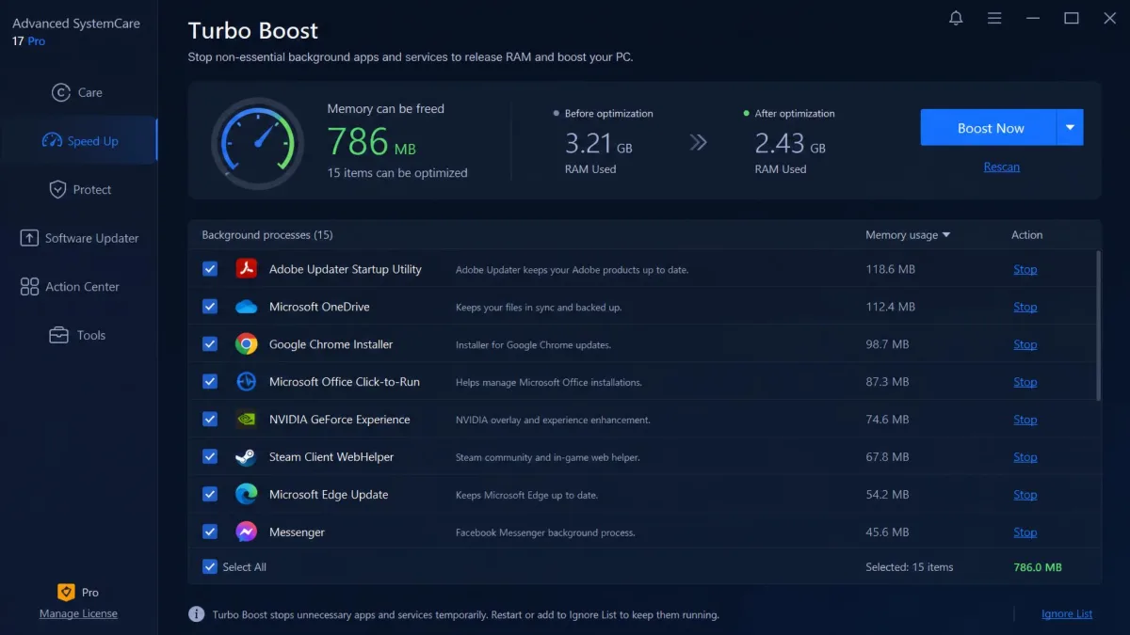Stop Microsoft Edge Update process
This screenshot has width=1130, height=635.
tap(1025, 495)
